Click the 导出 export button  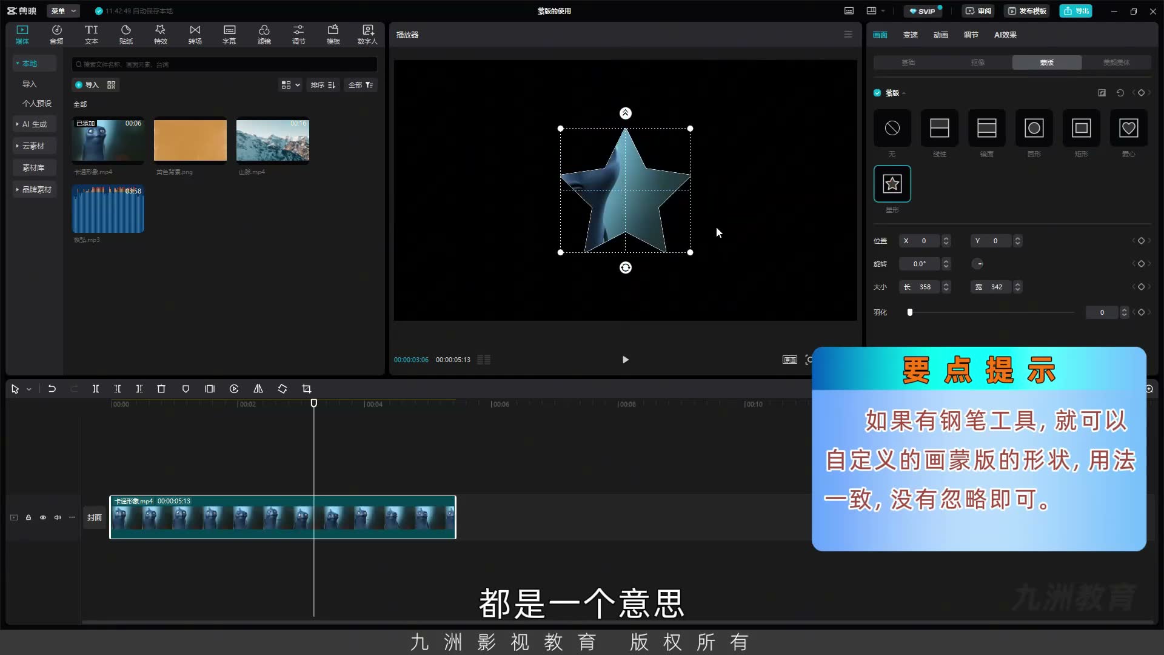pos(1076,11)
